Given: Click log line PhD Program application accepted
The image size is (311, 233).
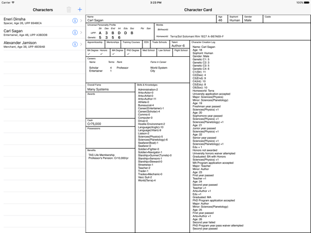Looking at the screenshot, I should (214, 200).
